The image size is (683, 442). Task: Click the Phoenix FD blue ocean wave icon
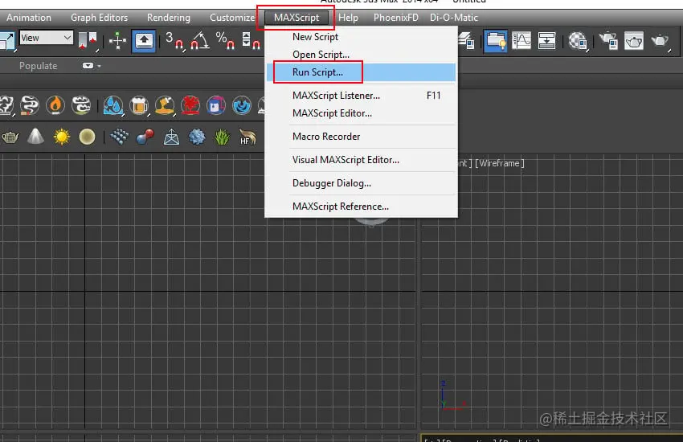point(242,105)
